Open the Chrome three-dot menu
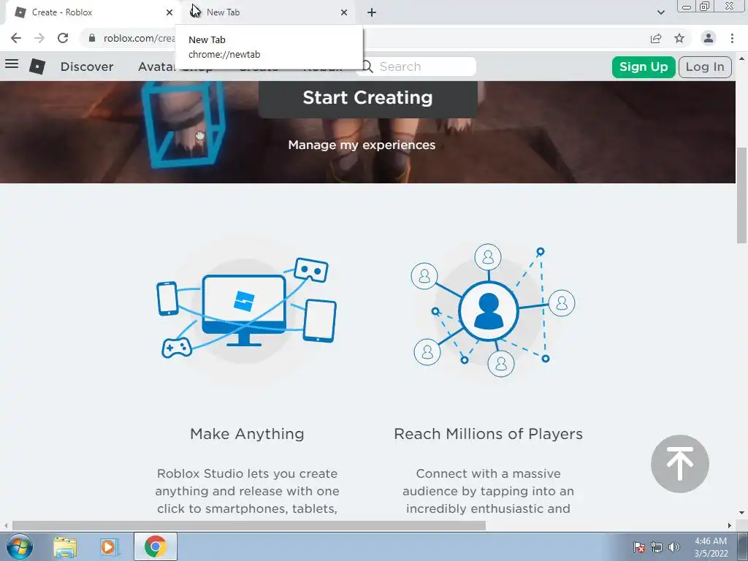The image size is (748, 561). click(x=732, y=38)
